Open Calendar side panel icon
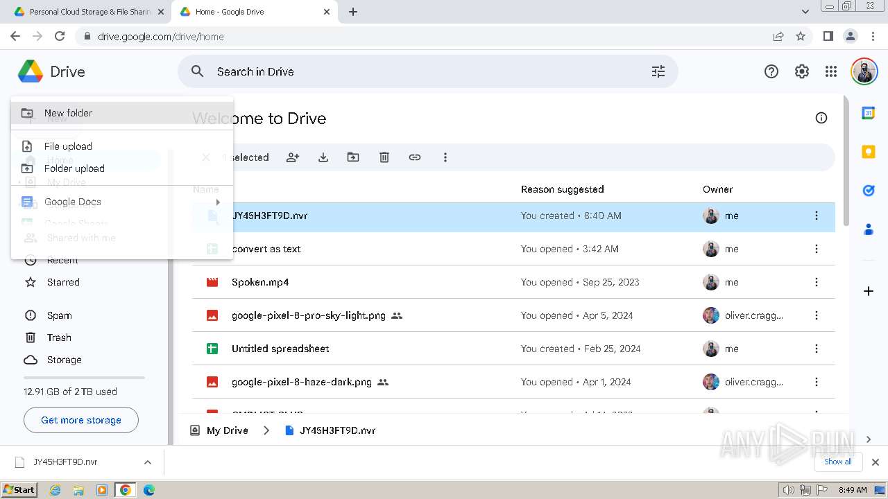888x499 pixels. 868,113
